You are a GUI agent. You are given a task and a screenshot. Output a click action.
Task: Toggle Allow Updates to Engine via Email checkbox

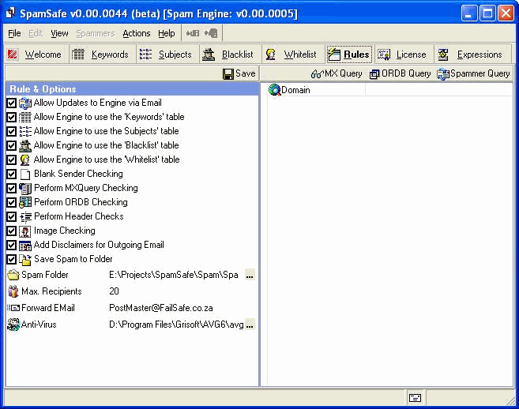click(11, 103)
